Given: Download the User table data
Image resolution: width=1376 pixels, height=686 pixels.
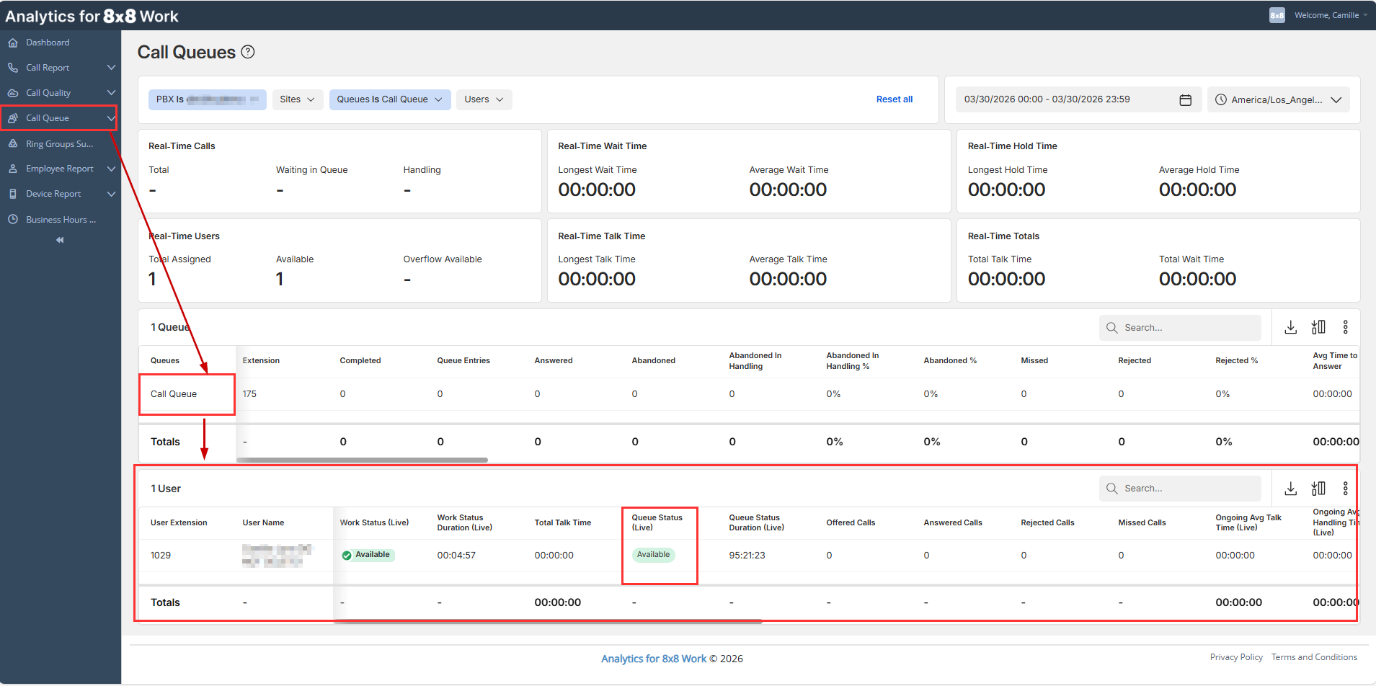Looking at the screenshot, I should click(x=1291, y=489).
